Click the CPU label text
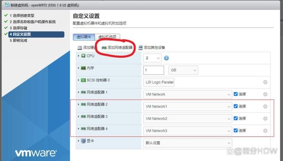Image resolution: width=283 pixels, height=161 pixels. (x=90, y=56)
